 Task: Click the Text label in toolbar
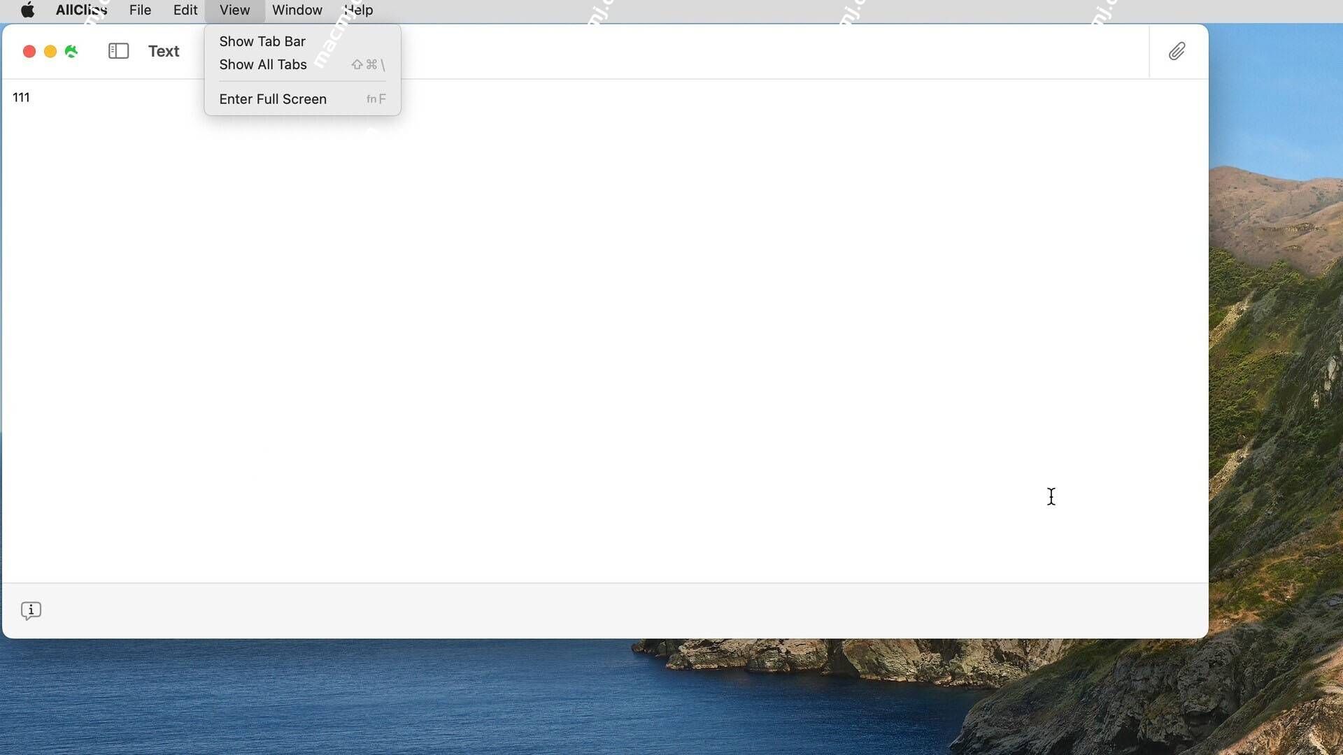tap(163, 51)
